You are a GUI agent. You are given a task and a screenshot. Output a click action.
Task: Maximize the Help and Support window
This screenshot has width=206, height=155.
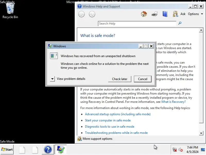click(x=195, y=6)
